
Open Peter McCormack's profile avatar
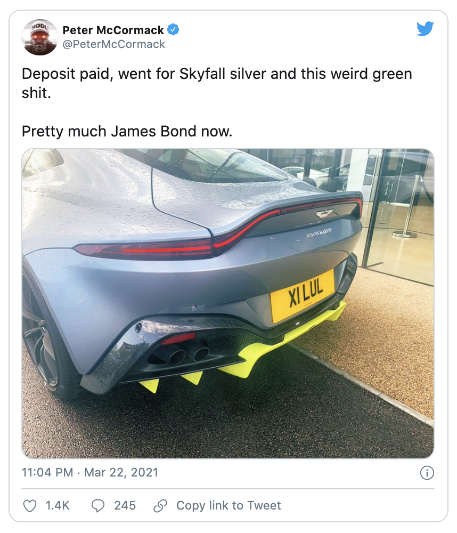pos(40,37)
